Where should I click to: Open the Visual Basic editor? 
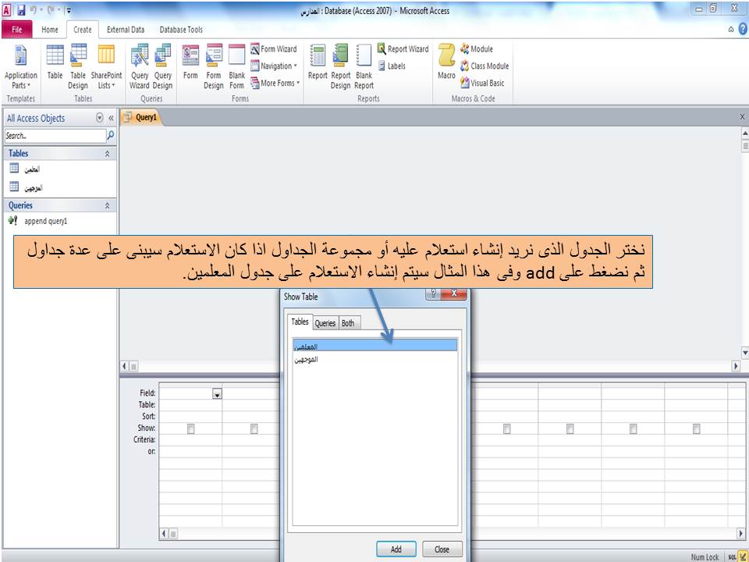[482, 84]
